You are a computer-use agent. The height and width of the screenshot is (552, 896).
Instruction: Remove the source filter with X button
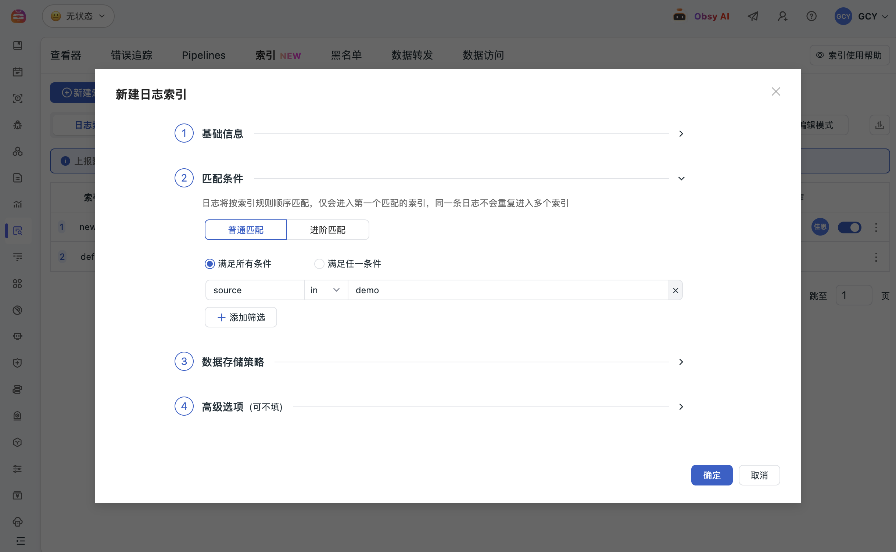pos(675,290)
